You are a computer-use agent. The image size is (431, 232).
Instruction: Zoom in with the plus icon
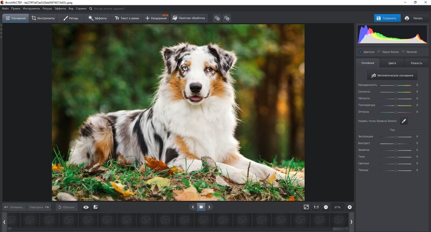[x=349, y=207]
